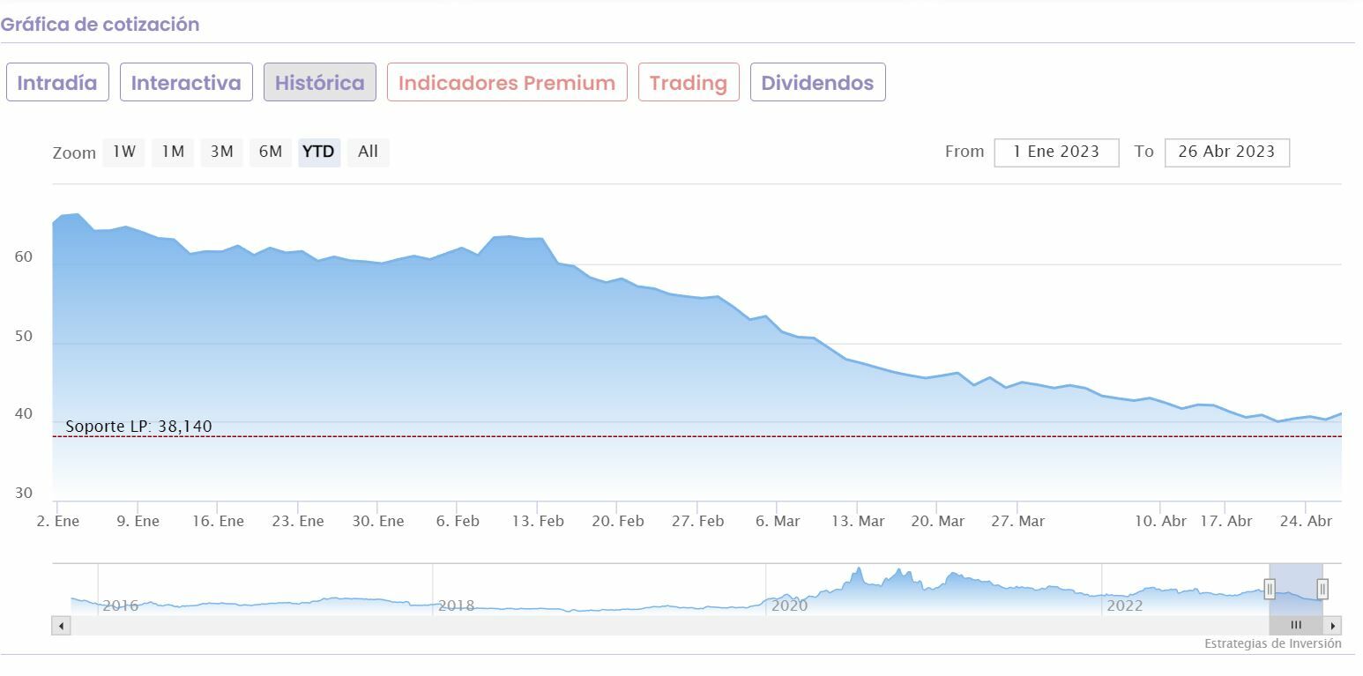Go to the Trading tab
This screenshot has width=1363, height=676.
[x=689, y=83]
